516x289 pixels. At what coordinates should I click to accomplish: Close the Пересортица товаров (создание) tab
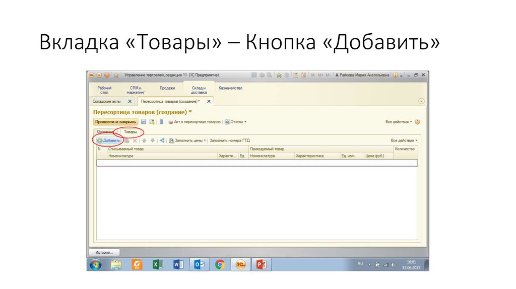point(209,102)
